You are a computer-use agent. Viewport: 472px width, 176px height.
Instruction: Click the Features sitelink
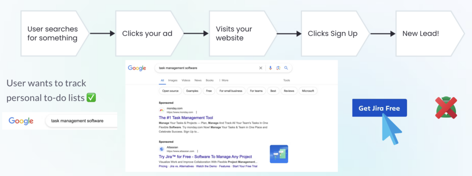coord(224,166)
